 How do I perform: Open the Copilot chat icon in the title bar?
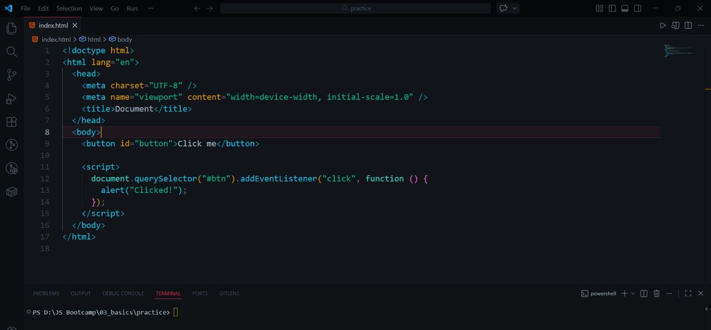click(504, 8)
